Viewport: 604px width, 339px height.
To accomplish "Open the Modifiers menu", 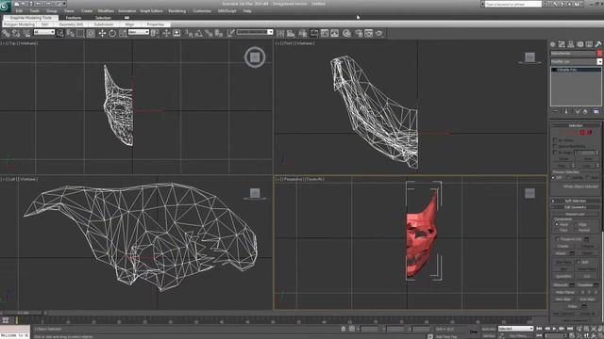I will [106, 11].
